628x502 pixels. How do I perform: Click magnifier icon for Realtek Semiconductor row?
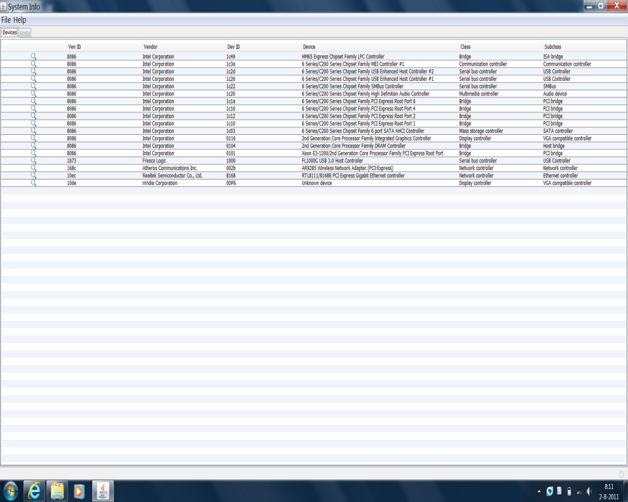click(x=34, y=176)
